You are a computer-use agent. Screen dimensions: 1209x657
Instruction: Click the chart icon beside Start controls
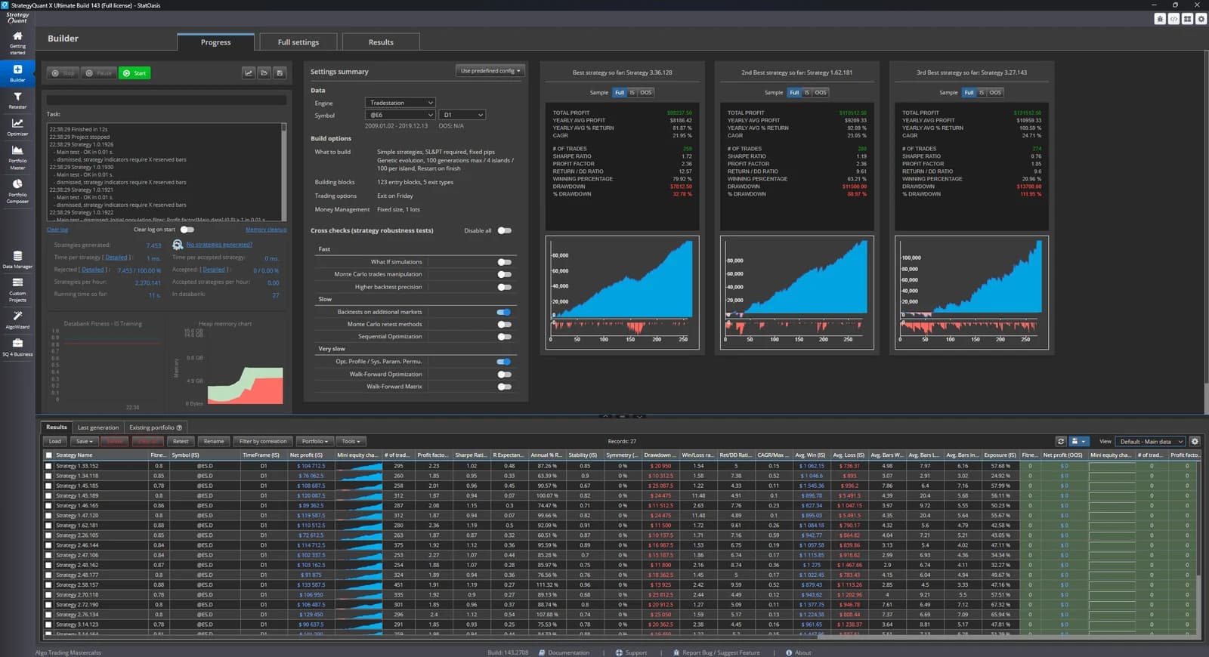[x=249, y=73]
